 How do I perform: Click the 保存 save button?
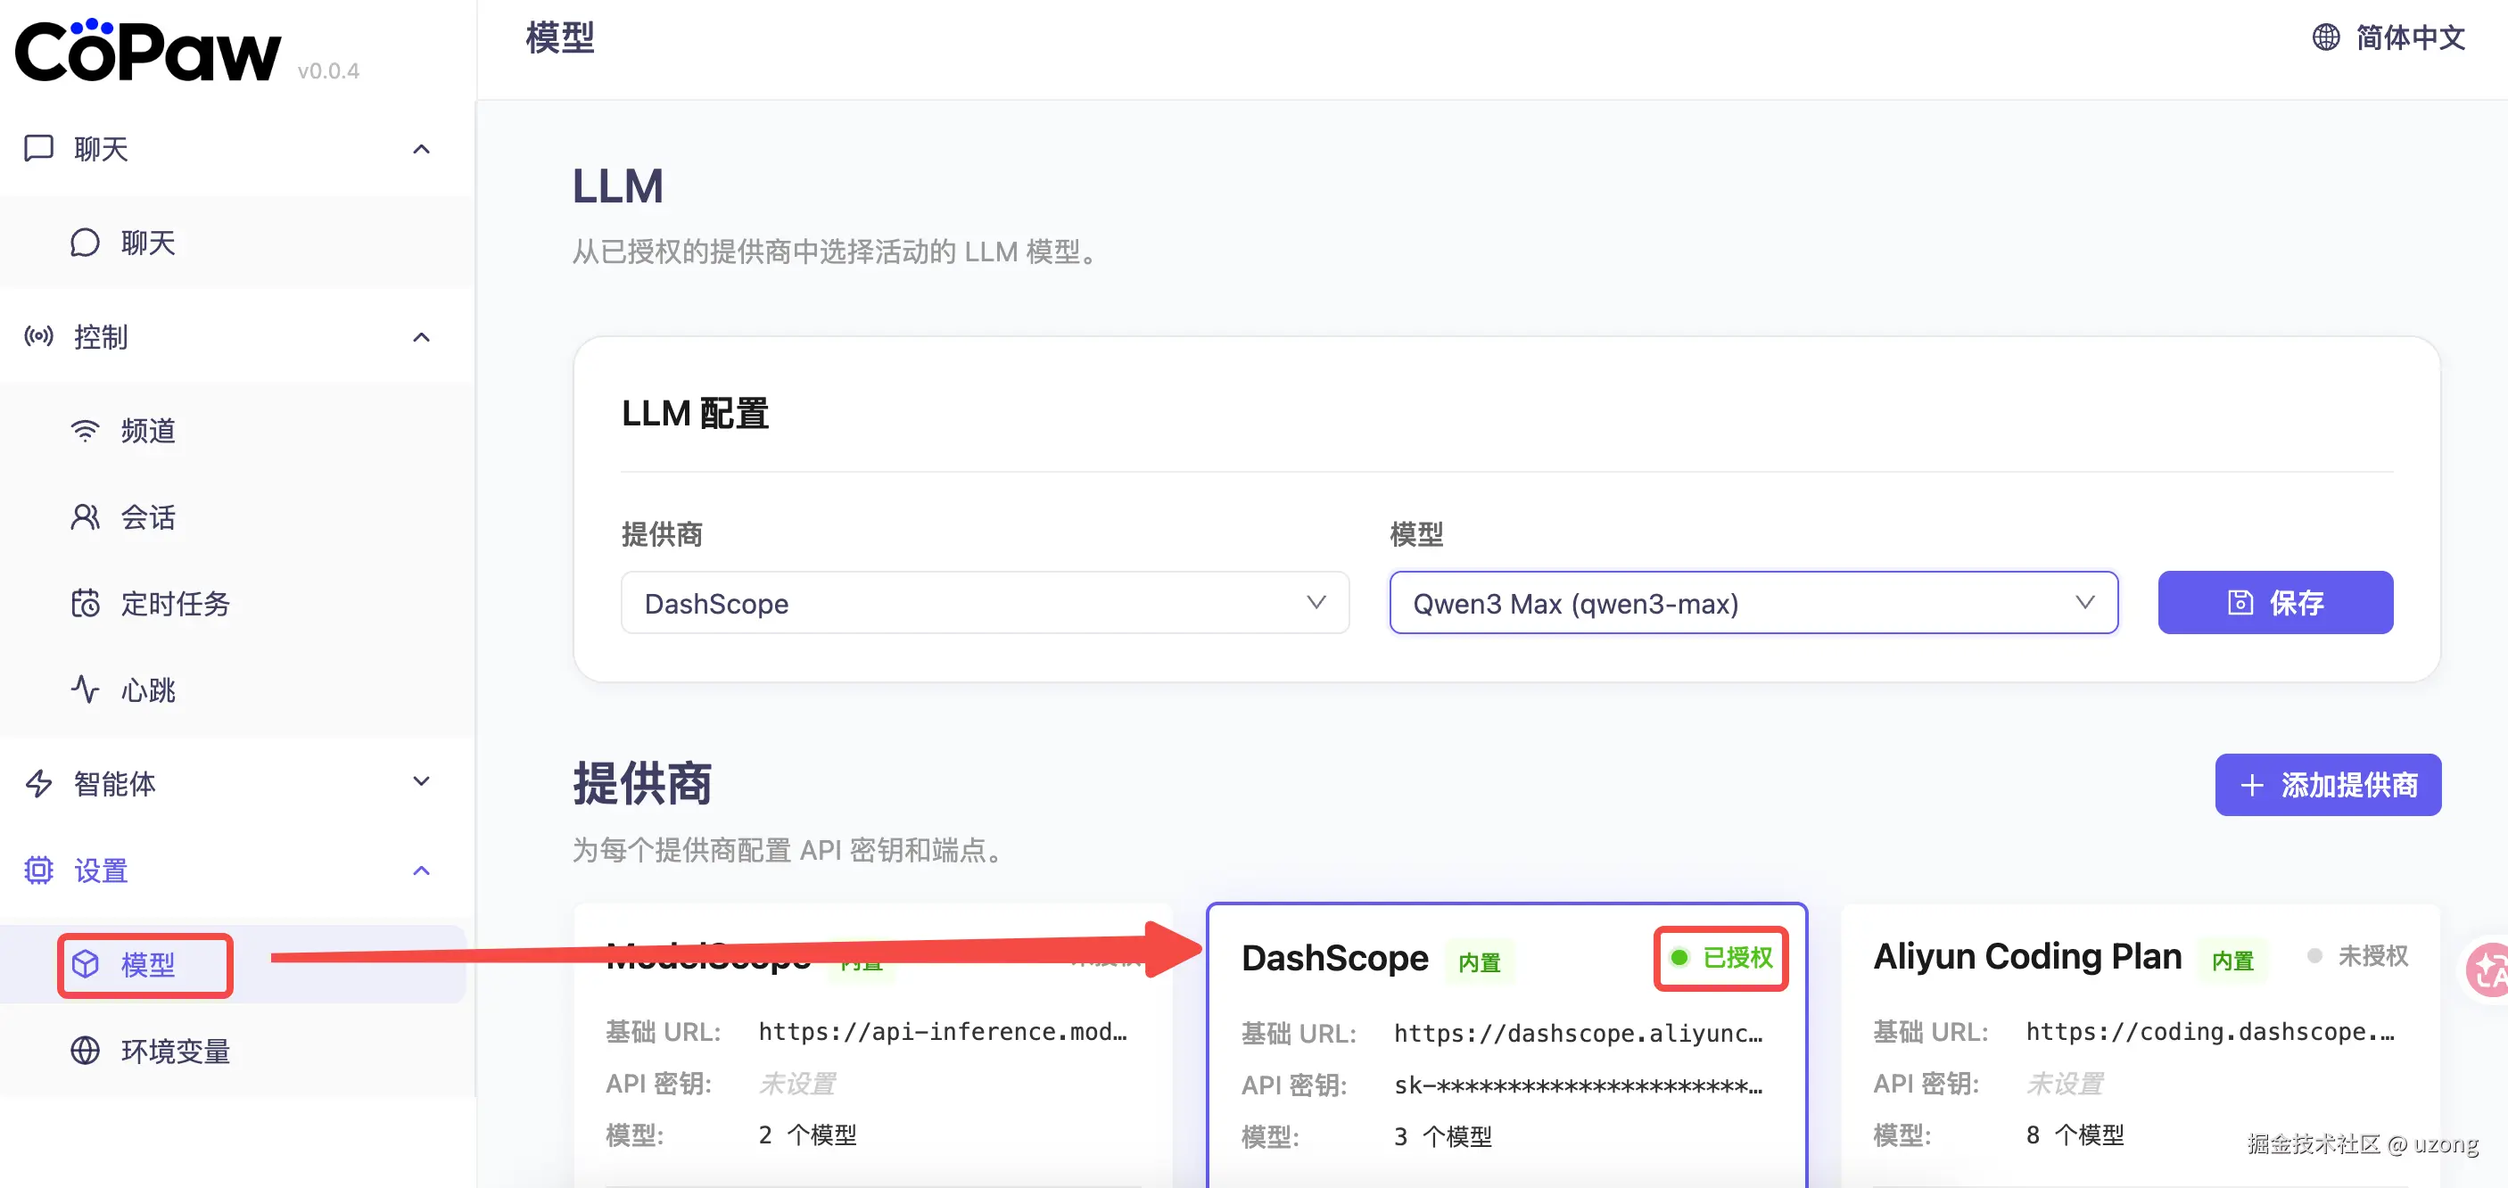(2274, 603)
